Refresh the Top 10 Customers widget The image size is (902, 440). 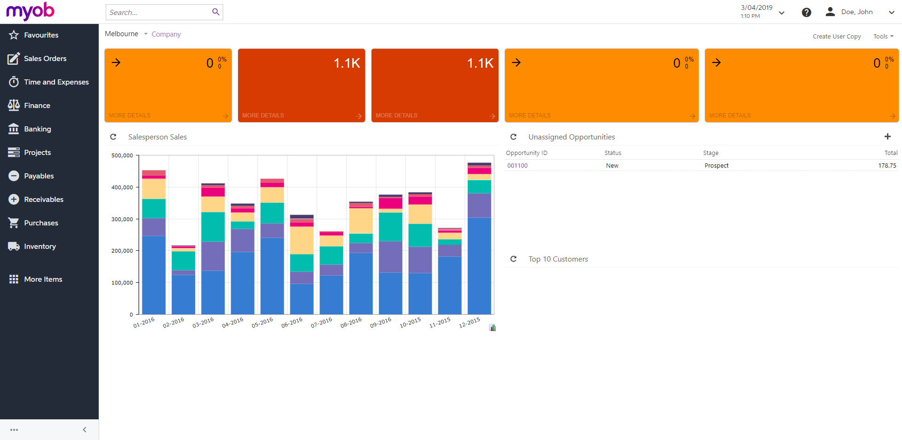(x=513, y=259)
